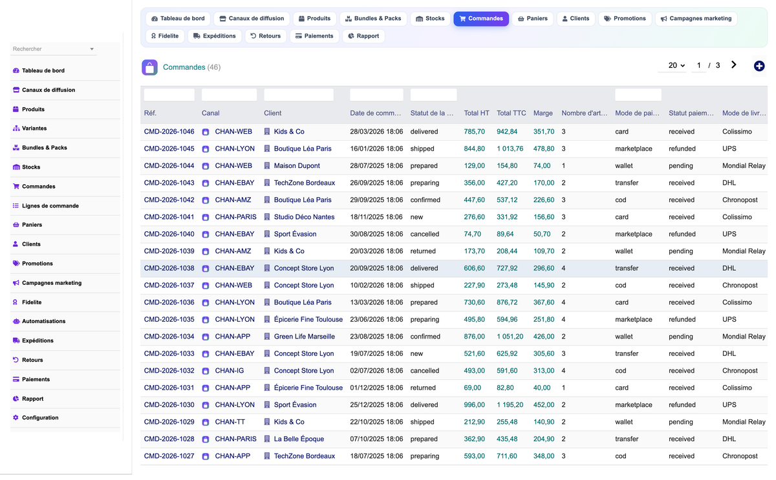This screenshot has width=776, height=480.
Task: Open channel CHAN-IG link
Action: point(230,371)
